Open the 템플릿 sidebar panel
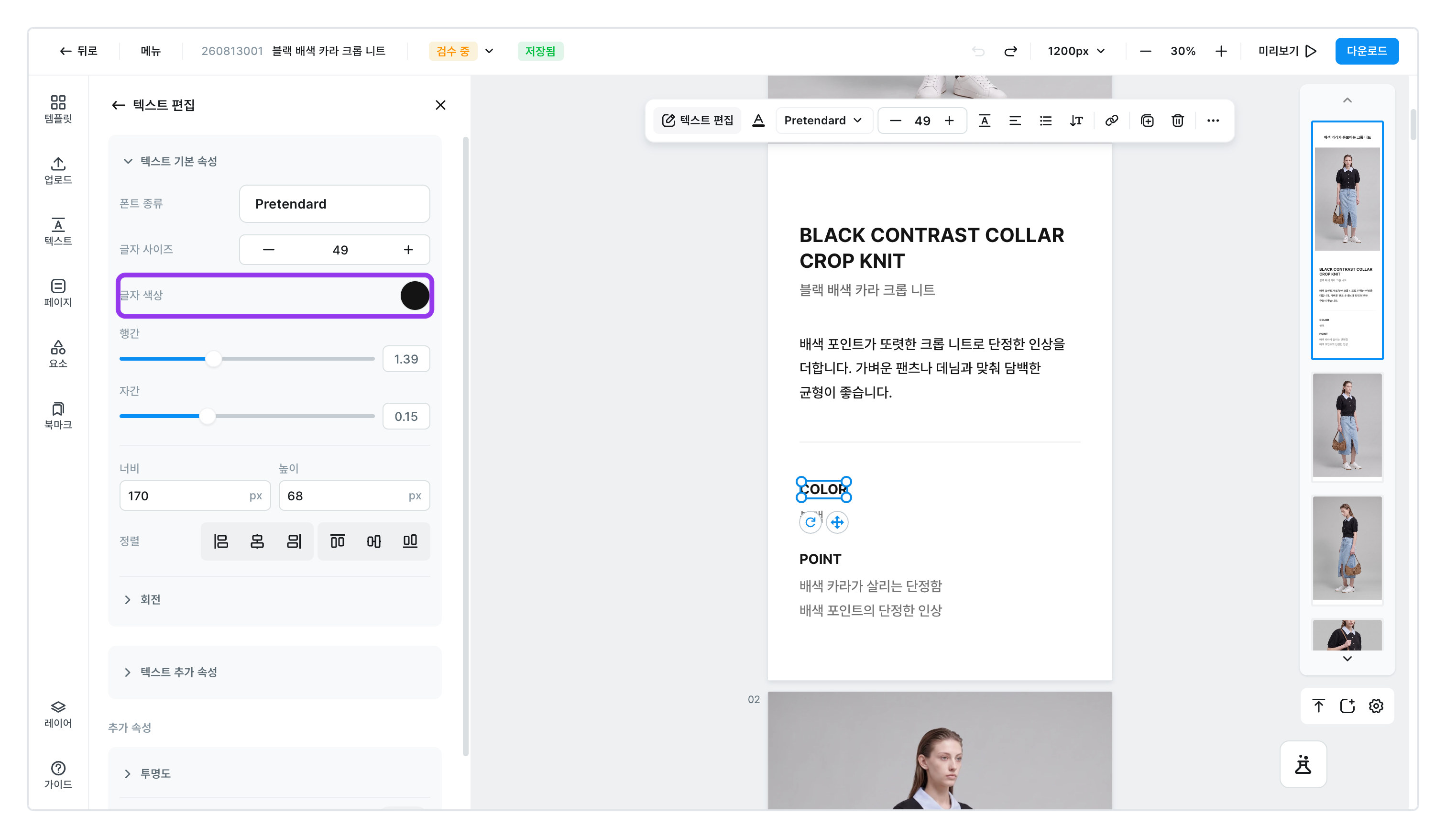The image size is (1446, 838). [x=58, y=109]
